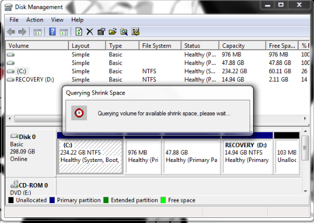Select the (C:) volume row in list
Image resolution: width=314 pixels, height=223 pixels.
tap(158, 71)
